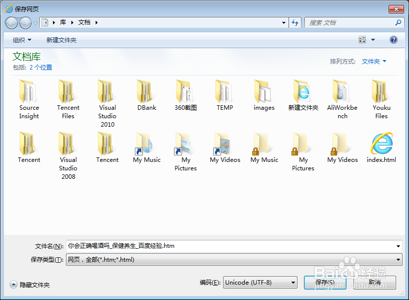Expand the 文件名 dropdown arrow

coord(398,246)
